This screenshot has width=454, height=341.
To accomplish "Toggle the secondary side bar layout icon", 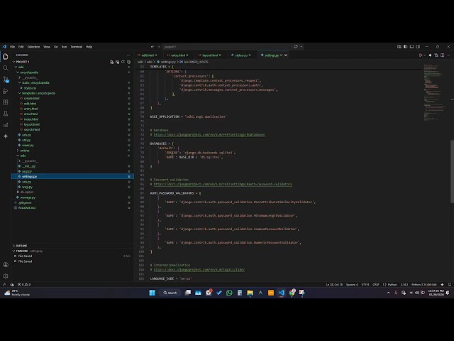I will (x=418, y=47).
